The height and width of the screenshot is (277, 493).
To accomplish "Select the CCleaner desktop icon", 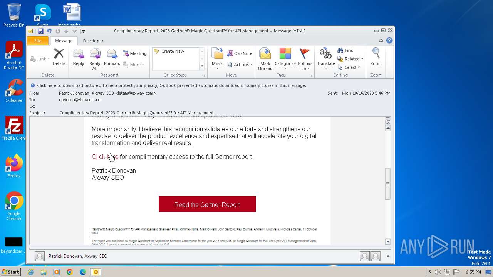I will click(14, 91).
